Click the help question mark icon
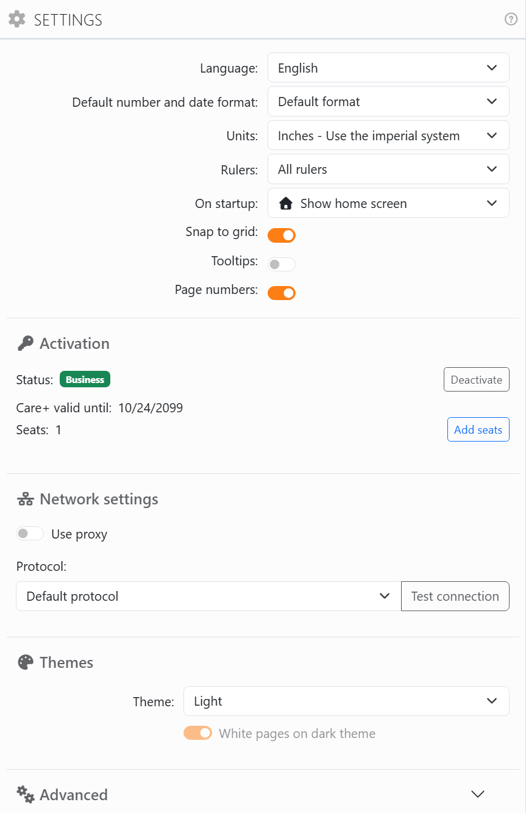The height and width of the screenshot is (813, 526). click(511, 20)
